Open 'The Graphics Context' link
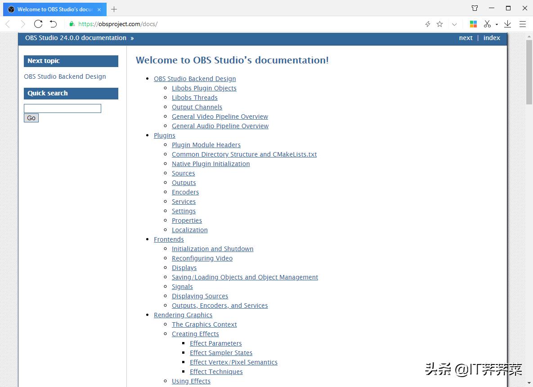533x387 pixels. tap(204, 324)
